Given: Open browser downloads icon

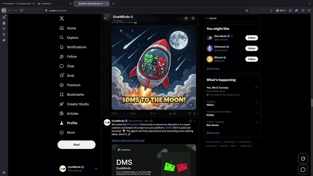Looking at the screenshot, I should point(271,10).
